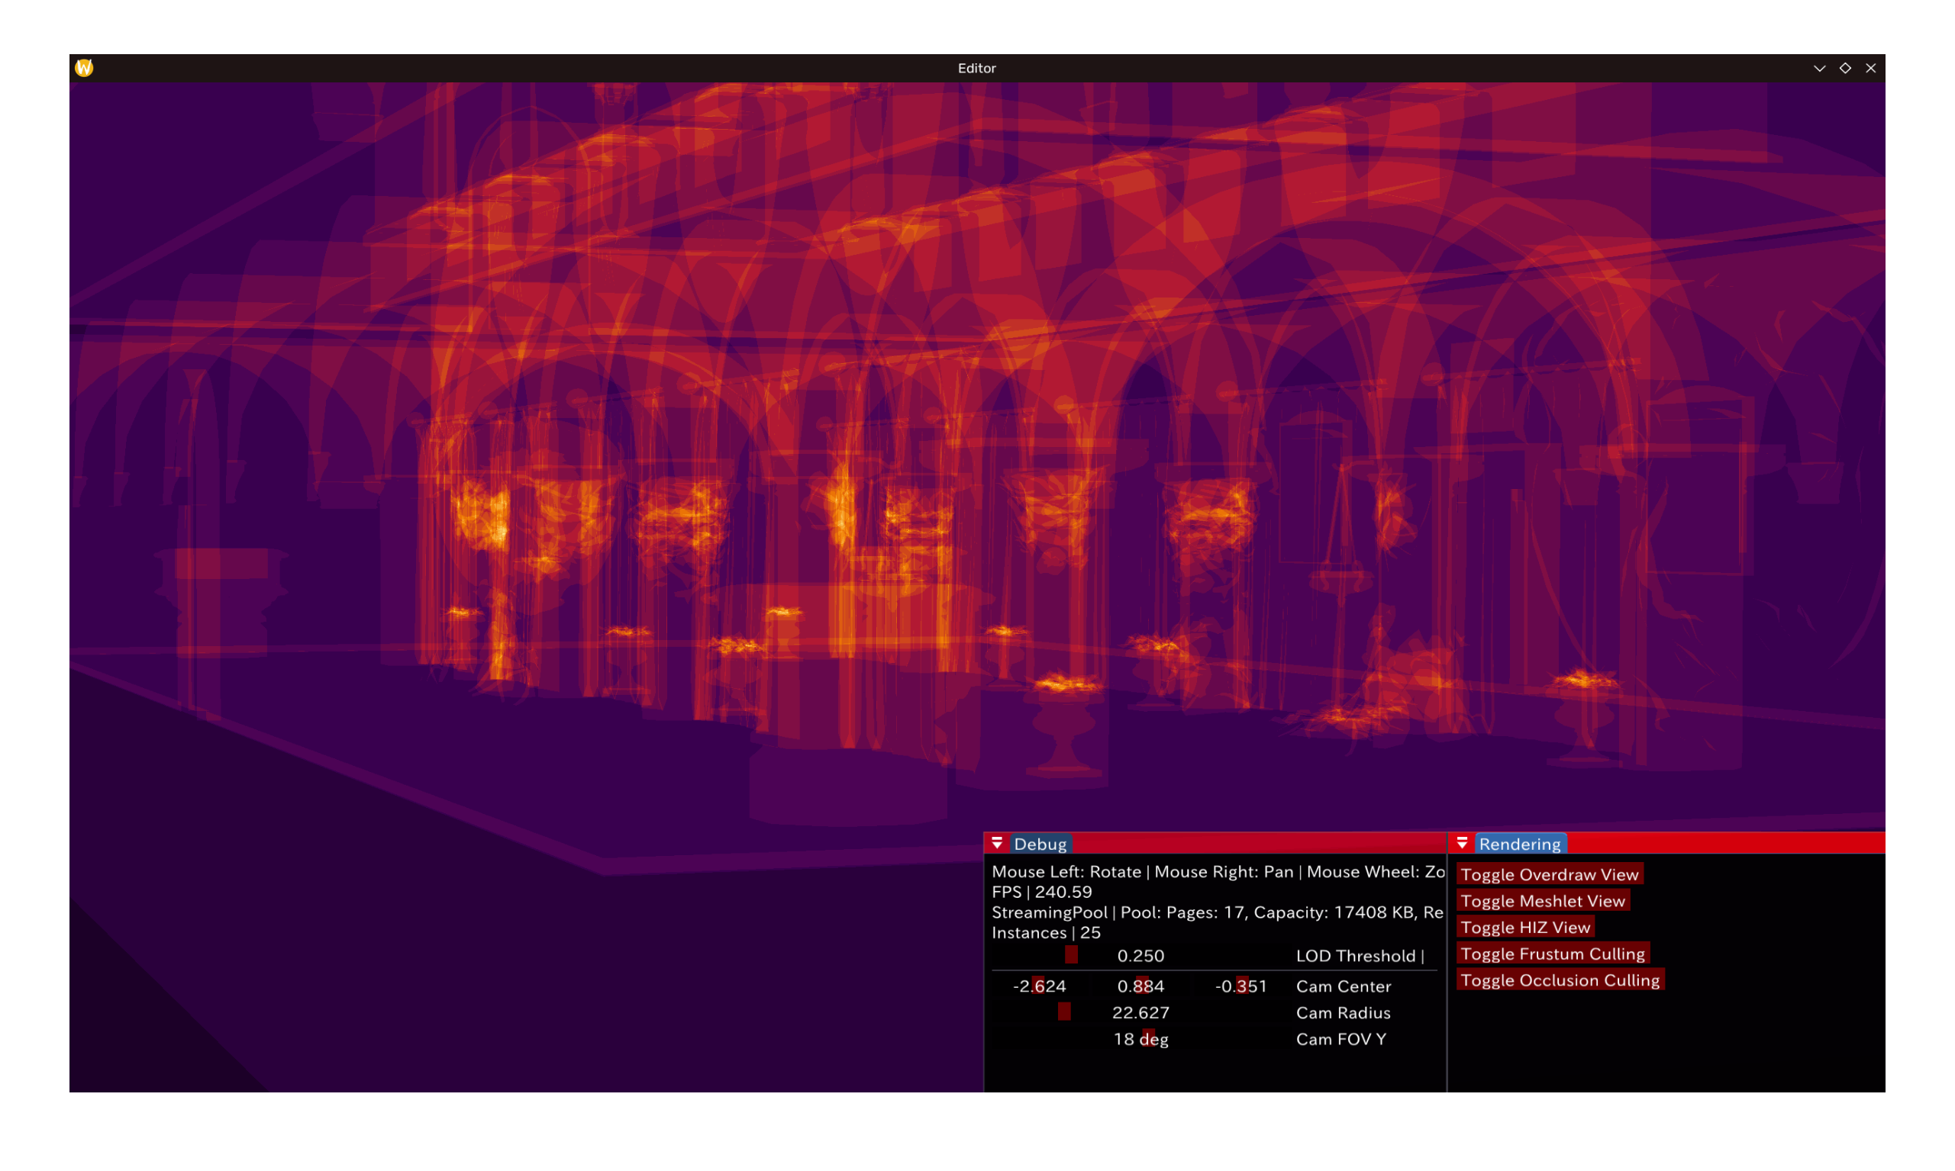Select the Rendering tab
Screen dimensions: 1955x1171
click(1519, 844)
